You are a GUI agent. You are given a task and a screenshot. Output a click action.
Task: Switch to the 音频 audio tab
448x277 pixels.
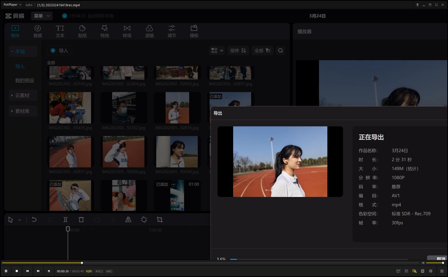pos(38,31)
